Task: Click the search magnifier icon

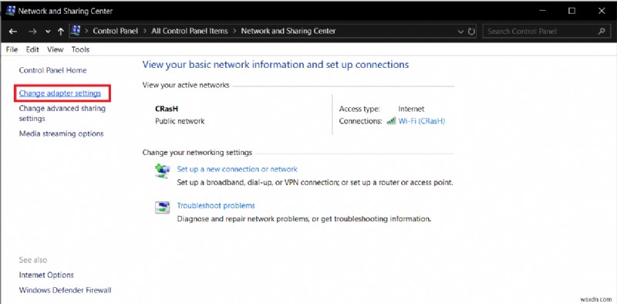Action: tap(602, 31)
